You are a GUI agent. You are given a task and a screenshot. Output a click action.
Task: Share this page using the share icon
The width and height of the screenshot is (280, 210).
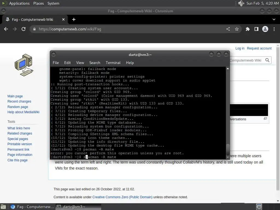pos(228,29)
